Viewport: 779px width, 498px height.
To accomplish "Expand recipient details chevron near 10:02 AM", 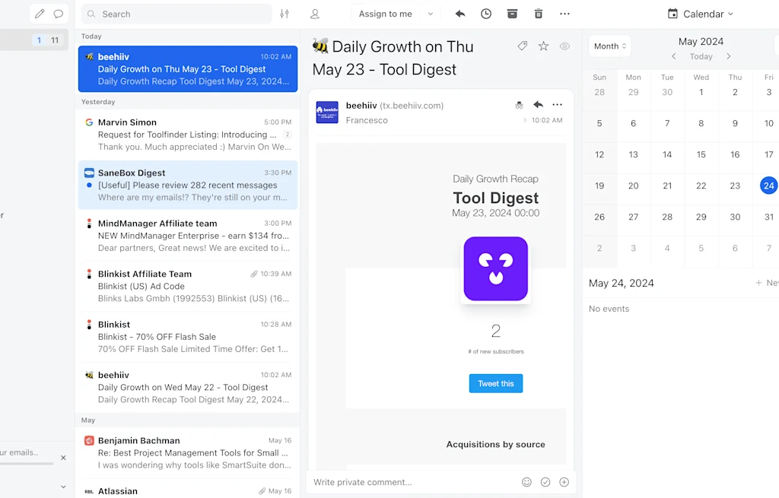I will pyautogui.click(x=525, y=120).
